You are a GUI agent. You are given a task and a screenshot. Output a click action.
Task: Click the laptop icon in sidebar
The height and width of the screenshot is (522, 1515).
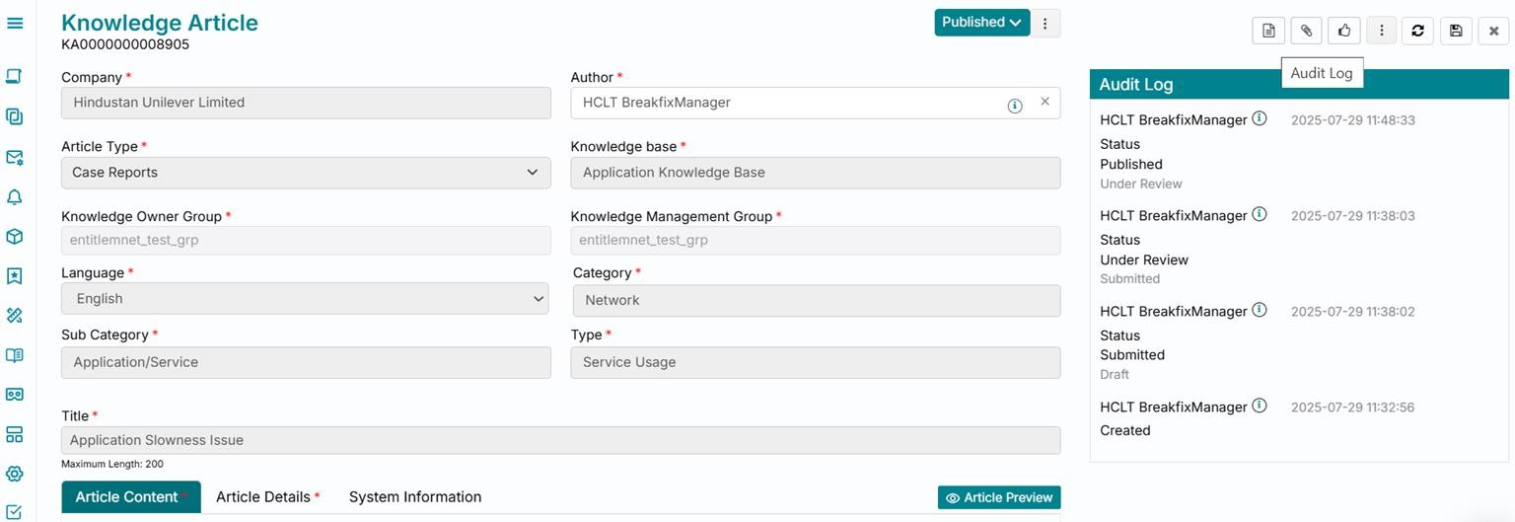[x=15, y=76]
